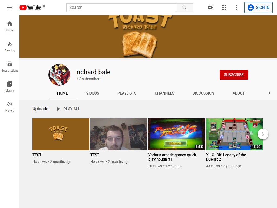This screenshot has width=277, height=208.
Task: Click '43 views • 3 years ago' text
Action: pyautogui.click(x=224, y=166)
